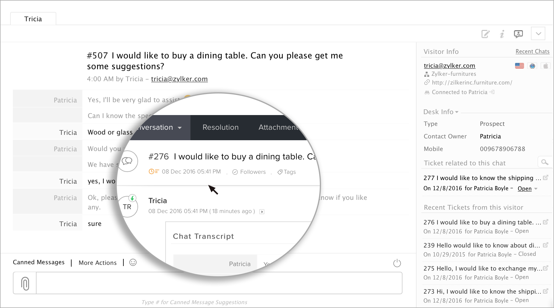Expand the top-right chevron dropdown
This screenshot has width=554, height=308.
click(538, 34)
